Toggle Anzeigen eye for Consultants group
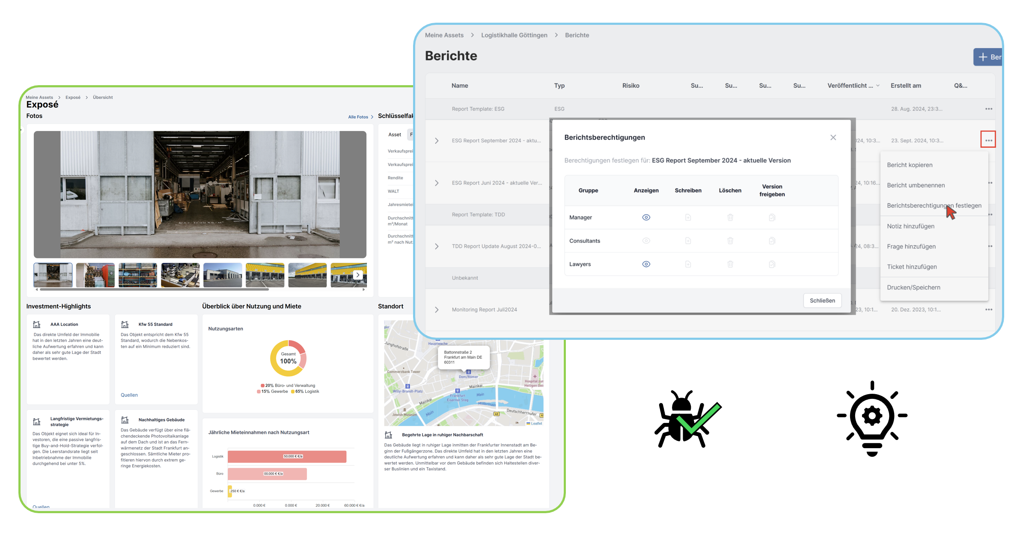Image resolution: width=1023 pixels, height=535 pixels. click(646, 241)
